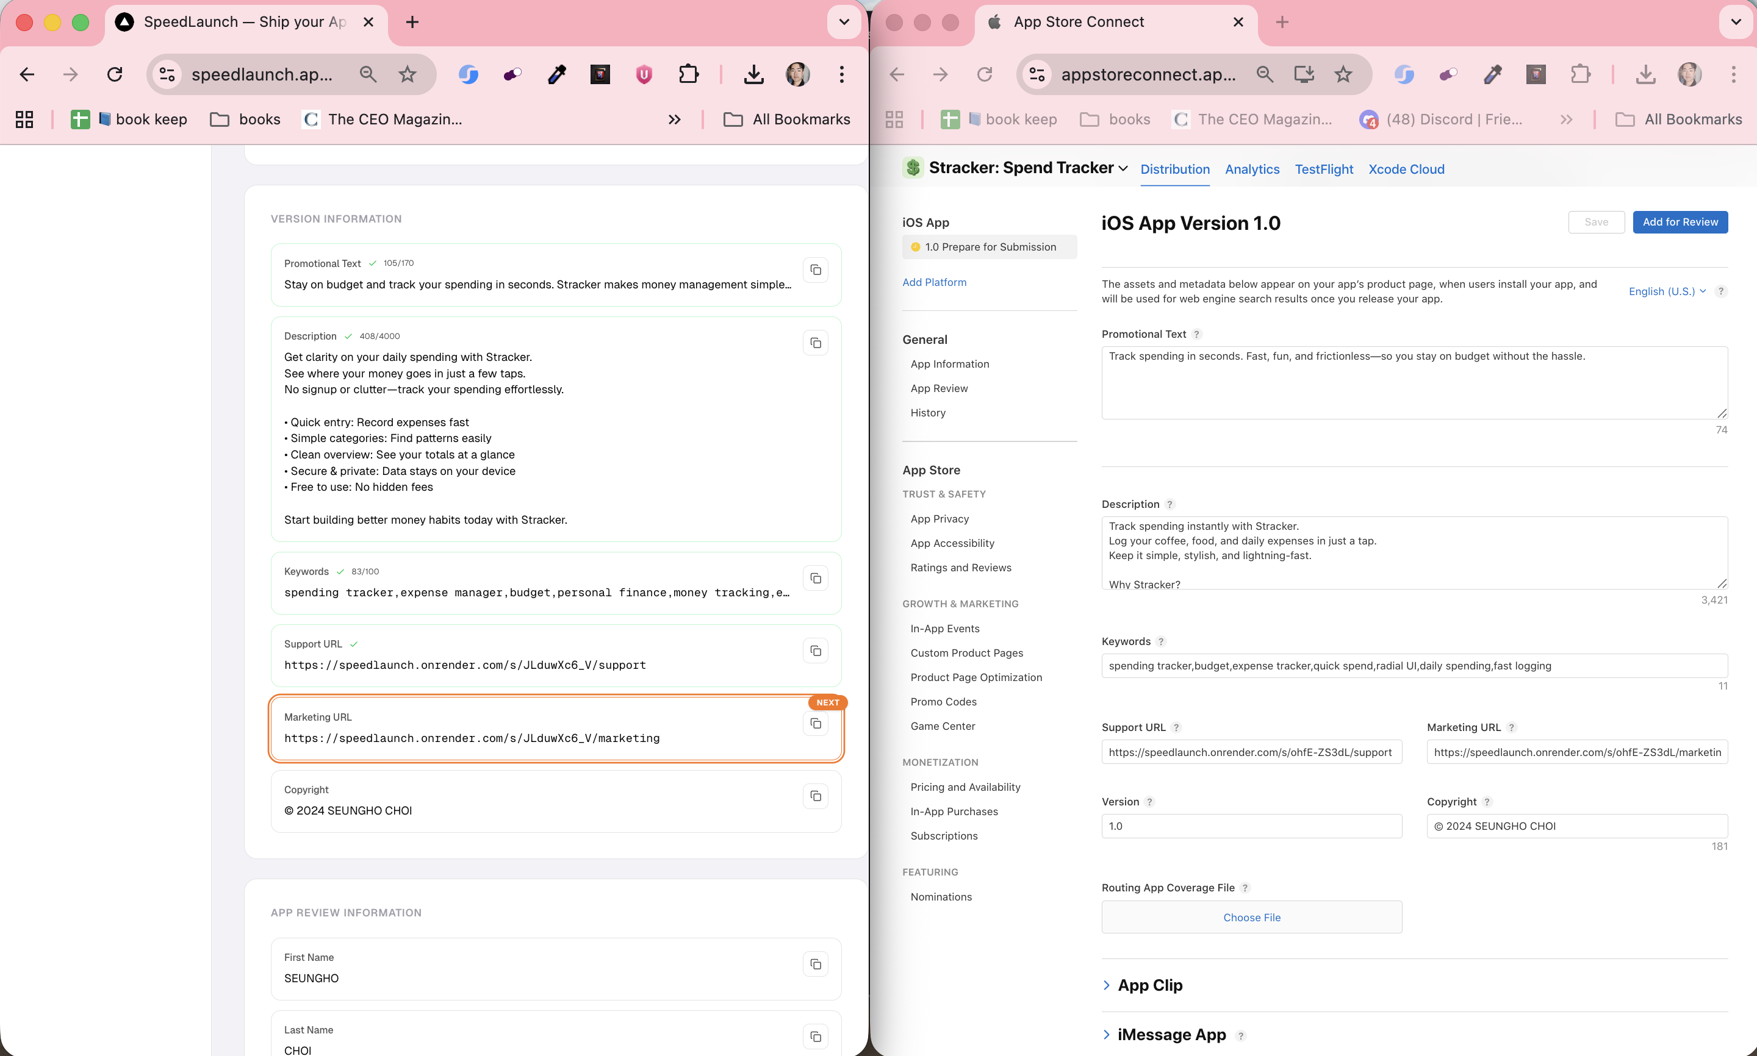The image size is (1757, 1056).
Task: Copy the Support URL value
Action: (x=815, y=651)
